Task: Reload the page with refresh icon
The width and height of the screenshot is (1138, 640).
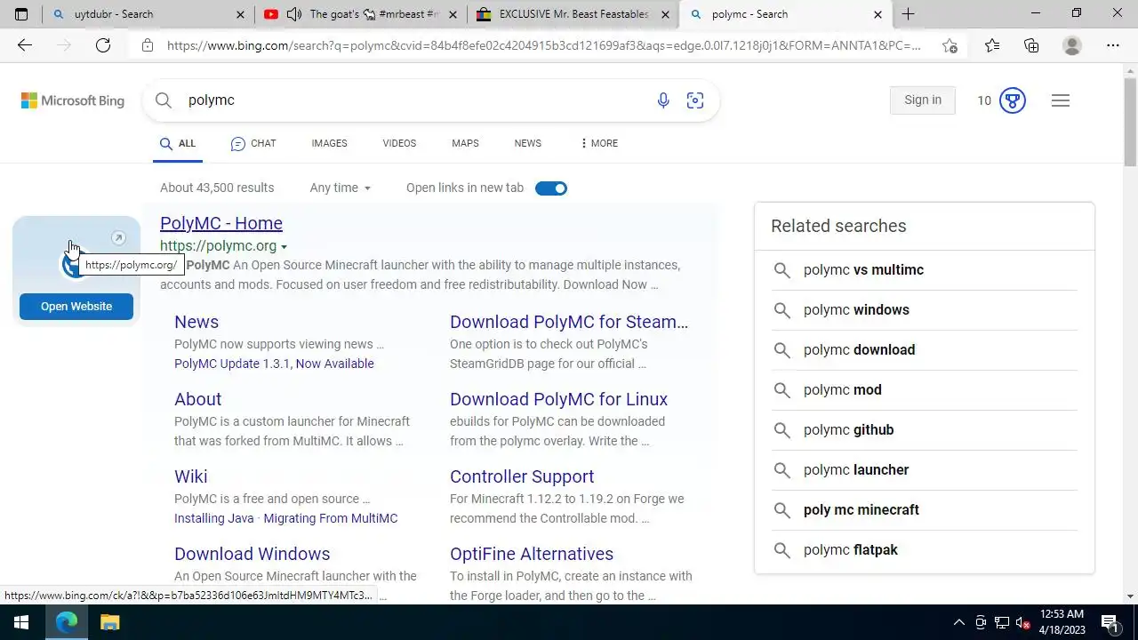Action: click(103, 45)
